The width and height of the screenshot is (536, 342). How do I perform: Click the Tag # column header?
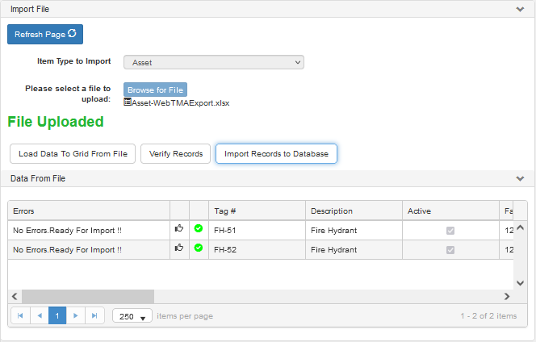pyautogui.click(x=257, y=211)
